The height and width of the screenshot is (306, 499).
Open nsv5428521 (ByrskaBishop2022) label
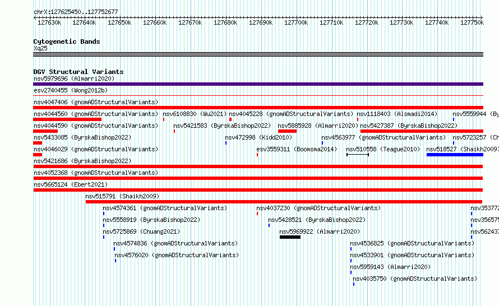coord(317,220)
